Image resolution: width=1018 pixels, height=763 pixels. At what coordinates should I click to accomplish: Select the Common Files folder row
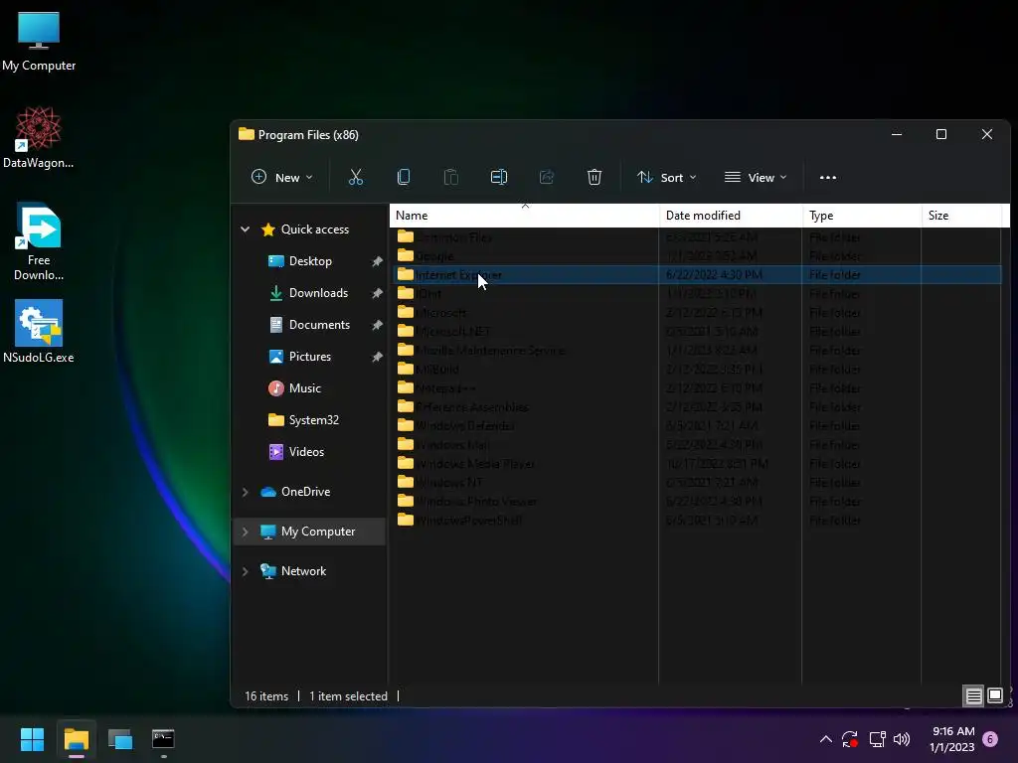coord(696,237)
